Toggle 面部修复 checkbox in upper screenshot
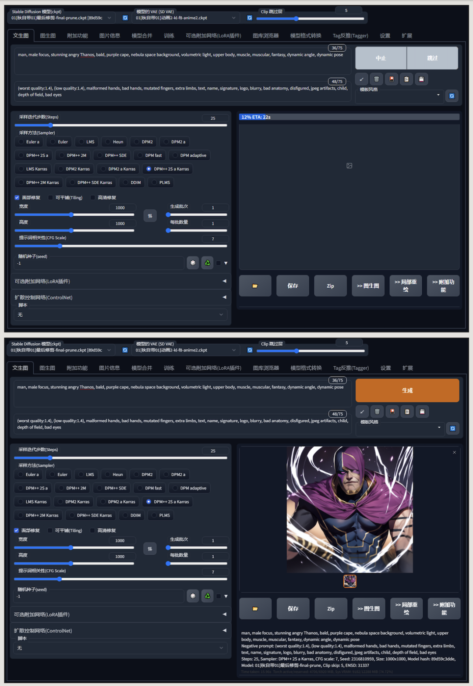The height and width of the screenshot is (686, 473). tap(17, 197)
